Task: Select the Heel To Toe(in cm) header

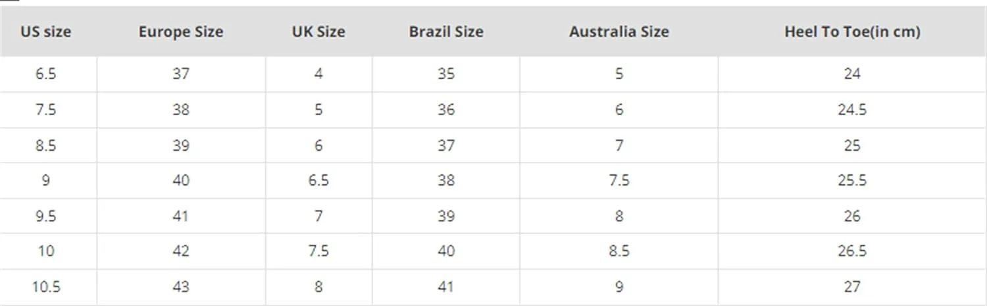Action: (x=852, y=32)
